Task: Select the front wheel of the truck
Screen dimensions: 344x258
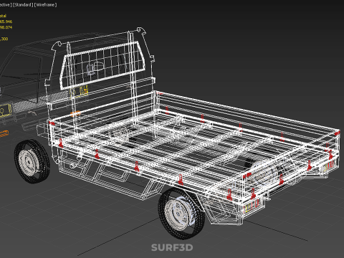Action: click(32, 161)
